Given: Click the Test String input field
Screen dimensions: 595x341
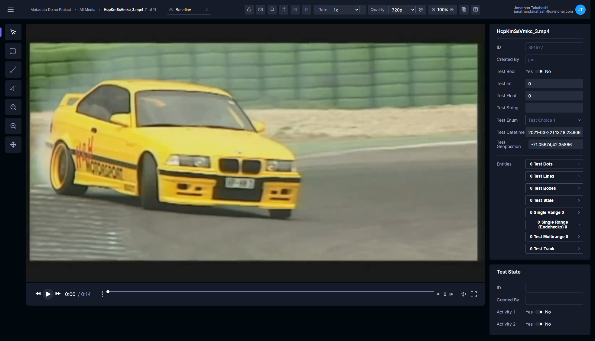Looking at the screenshot, I should tap(554, 108).
